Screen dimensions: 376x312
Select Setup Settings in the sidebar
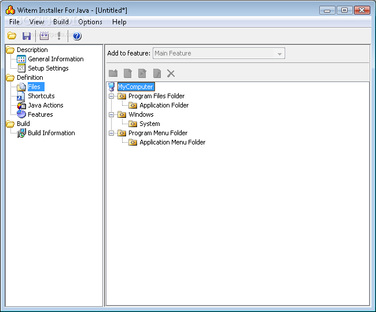(48, 68)
